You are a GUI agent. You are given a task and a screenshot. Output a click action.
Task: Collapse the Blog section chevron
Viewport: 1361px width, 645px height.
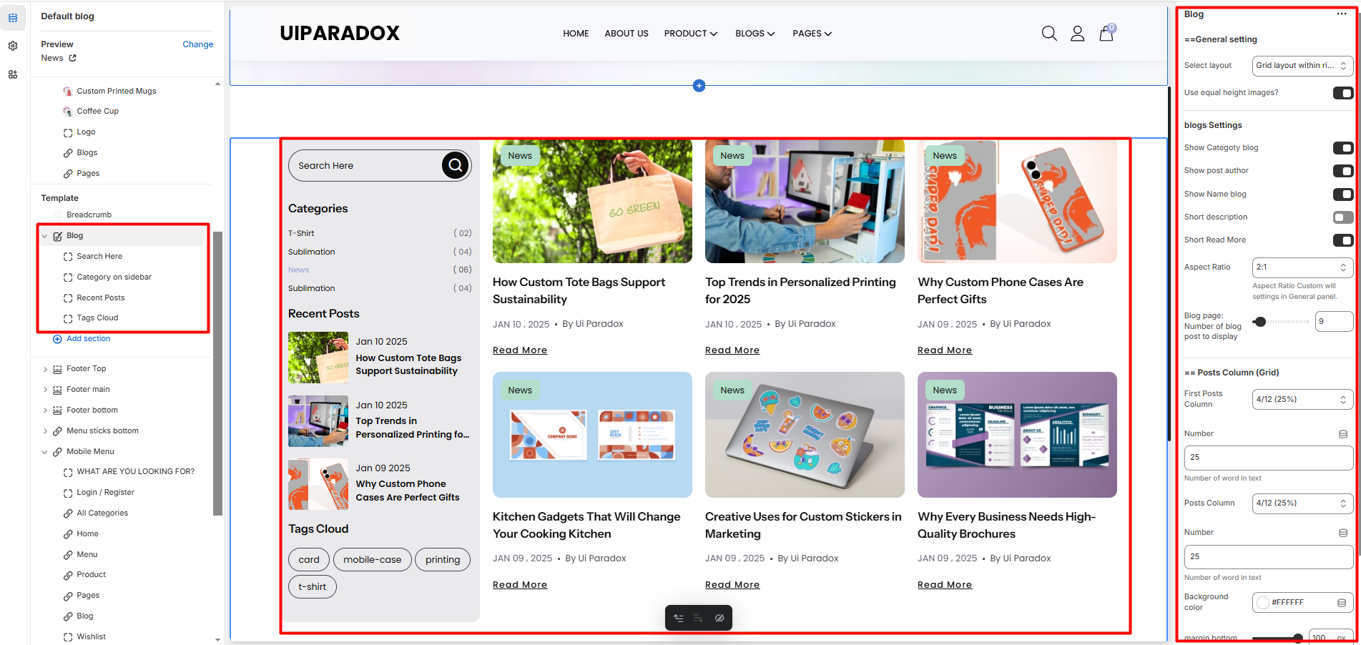[x=45, y=236]
